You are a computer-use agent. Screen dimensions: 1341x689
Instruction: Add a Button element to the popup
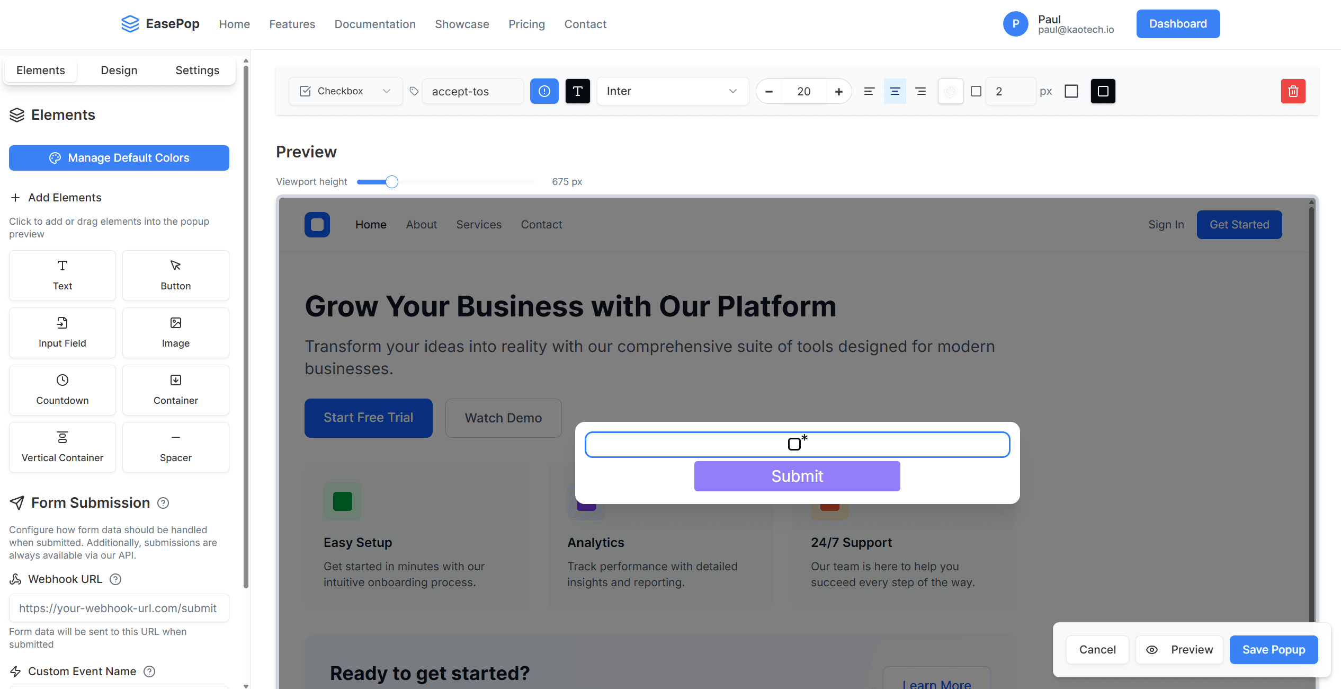(175, 275)
